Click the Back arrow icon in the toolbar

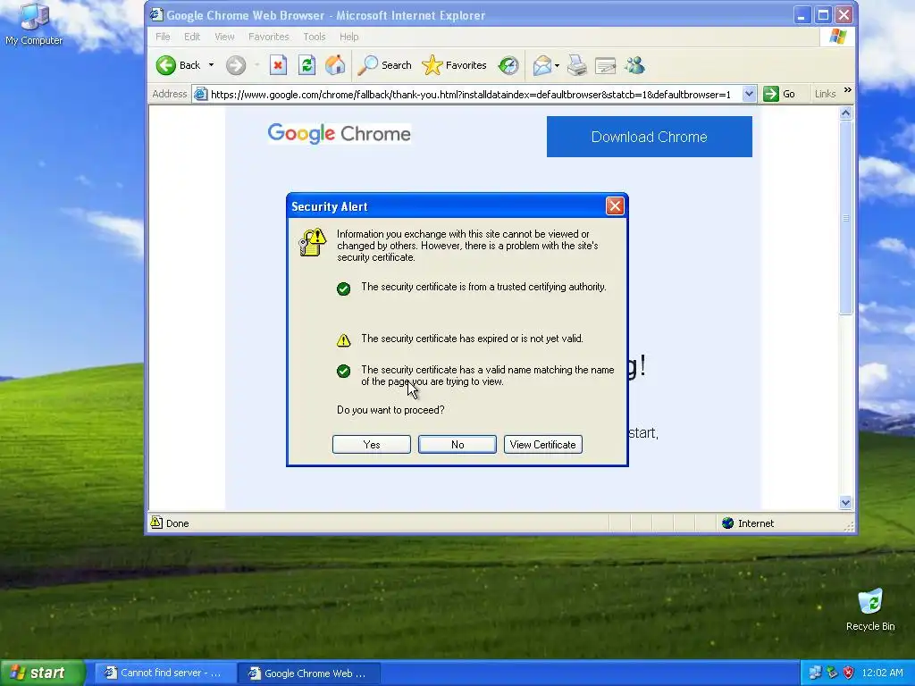tap(165, 65)
